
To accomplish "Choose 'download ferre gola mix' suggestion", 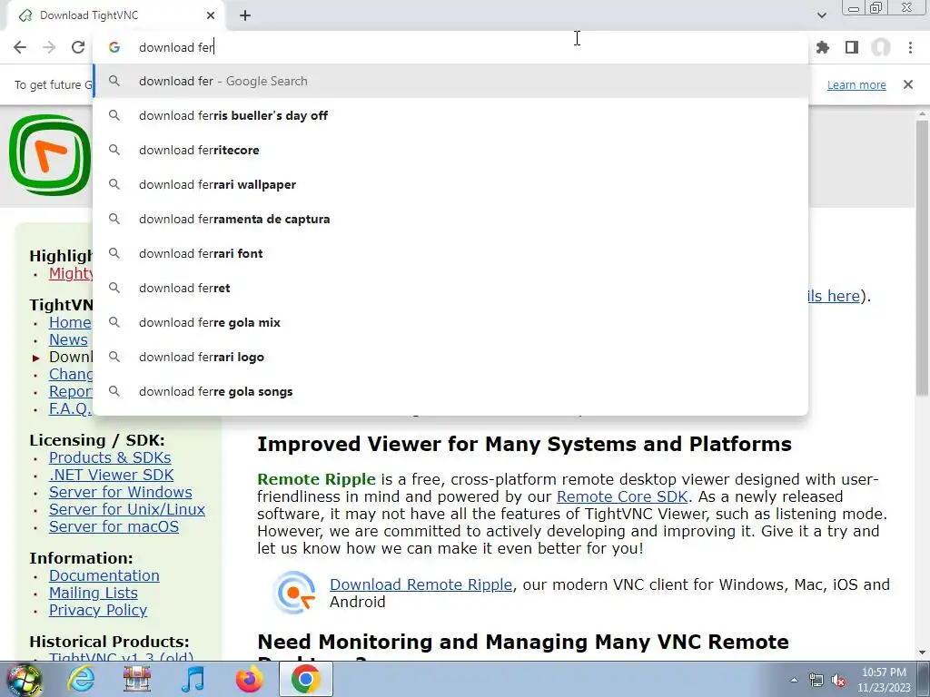I will [450, 322].
